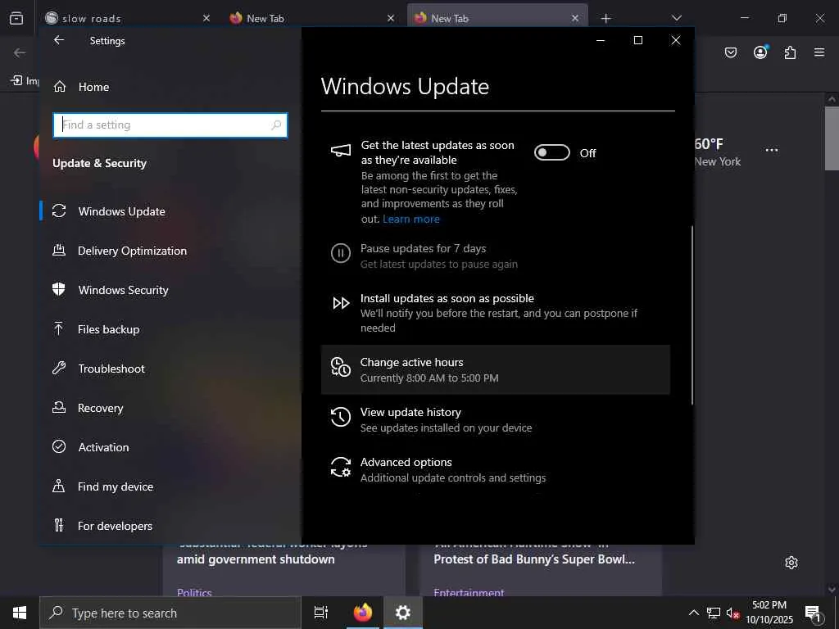This screenshot has height=629, width=839.
Task: Open Recovery section
Action: tap(170, 408)
